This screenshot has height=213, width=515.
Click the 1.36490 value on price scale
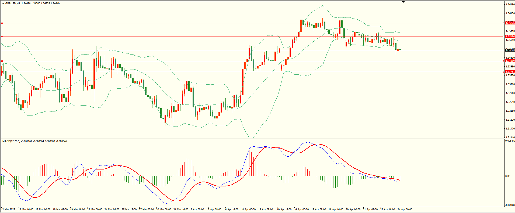click(510, 5)
